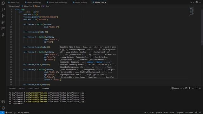Click the Python terminal profile label
203x114 pixels.
click(x=175, y=88)
